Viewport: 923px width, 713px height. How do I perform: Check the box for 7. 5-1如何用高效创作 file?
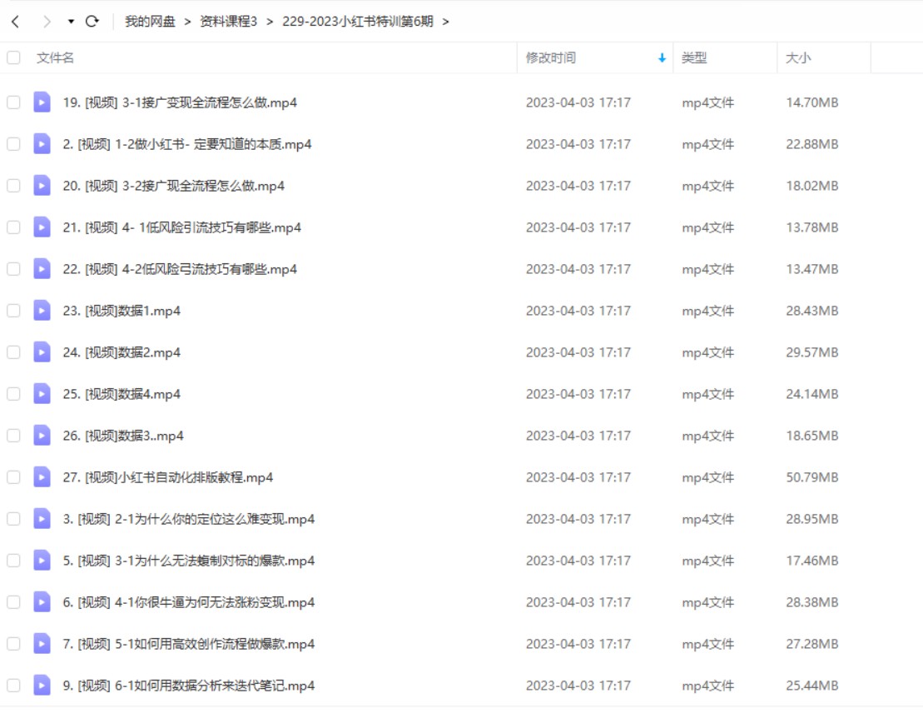pos(13,644)
